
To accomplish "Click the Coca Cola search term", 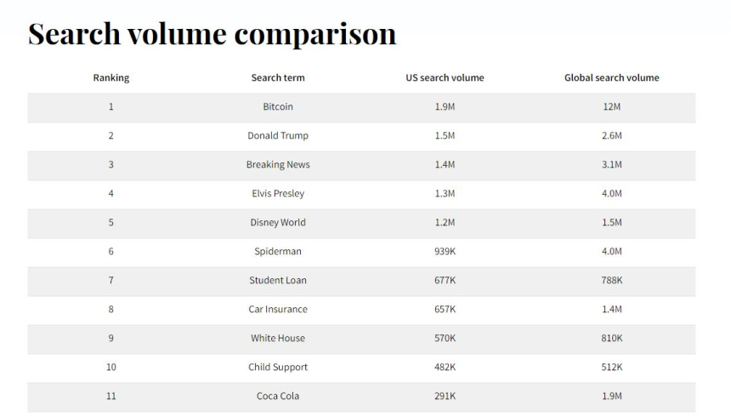I will [x=278, y=396].
